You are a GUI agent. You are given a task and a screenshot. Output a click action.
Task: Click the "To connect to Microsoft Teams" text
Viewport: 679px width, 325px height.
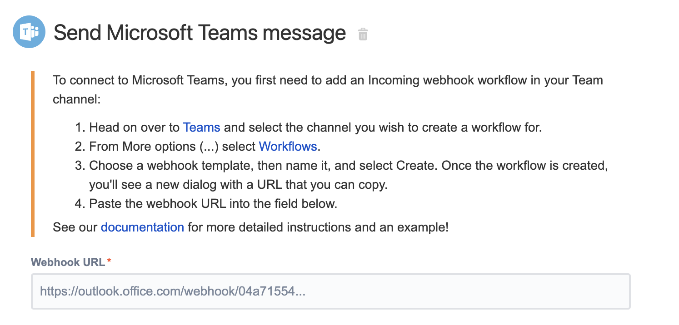pos(140,80)
